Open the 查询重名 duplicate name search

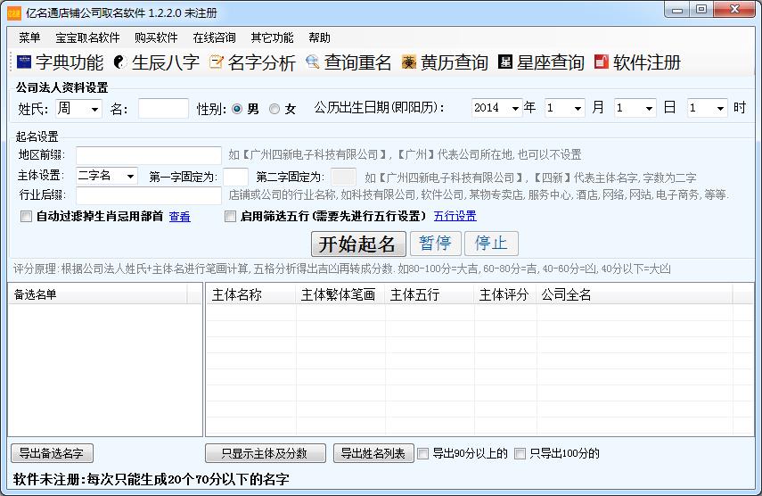coord(348,62)
